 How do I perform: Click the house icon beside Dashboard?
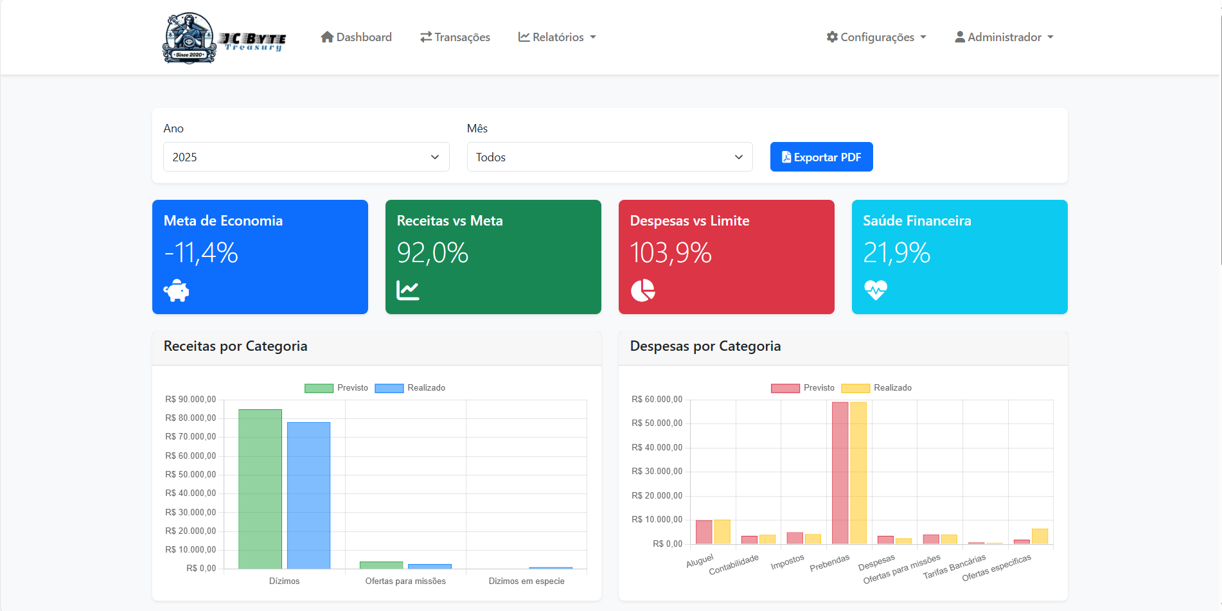327,37
